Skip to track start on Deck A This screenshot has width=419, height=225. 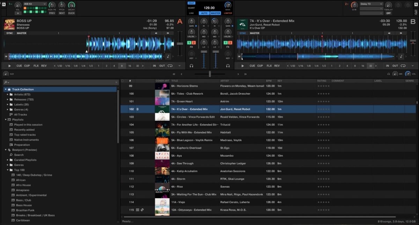point(6,57)
